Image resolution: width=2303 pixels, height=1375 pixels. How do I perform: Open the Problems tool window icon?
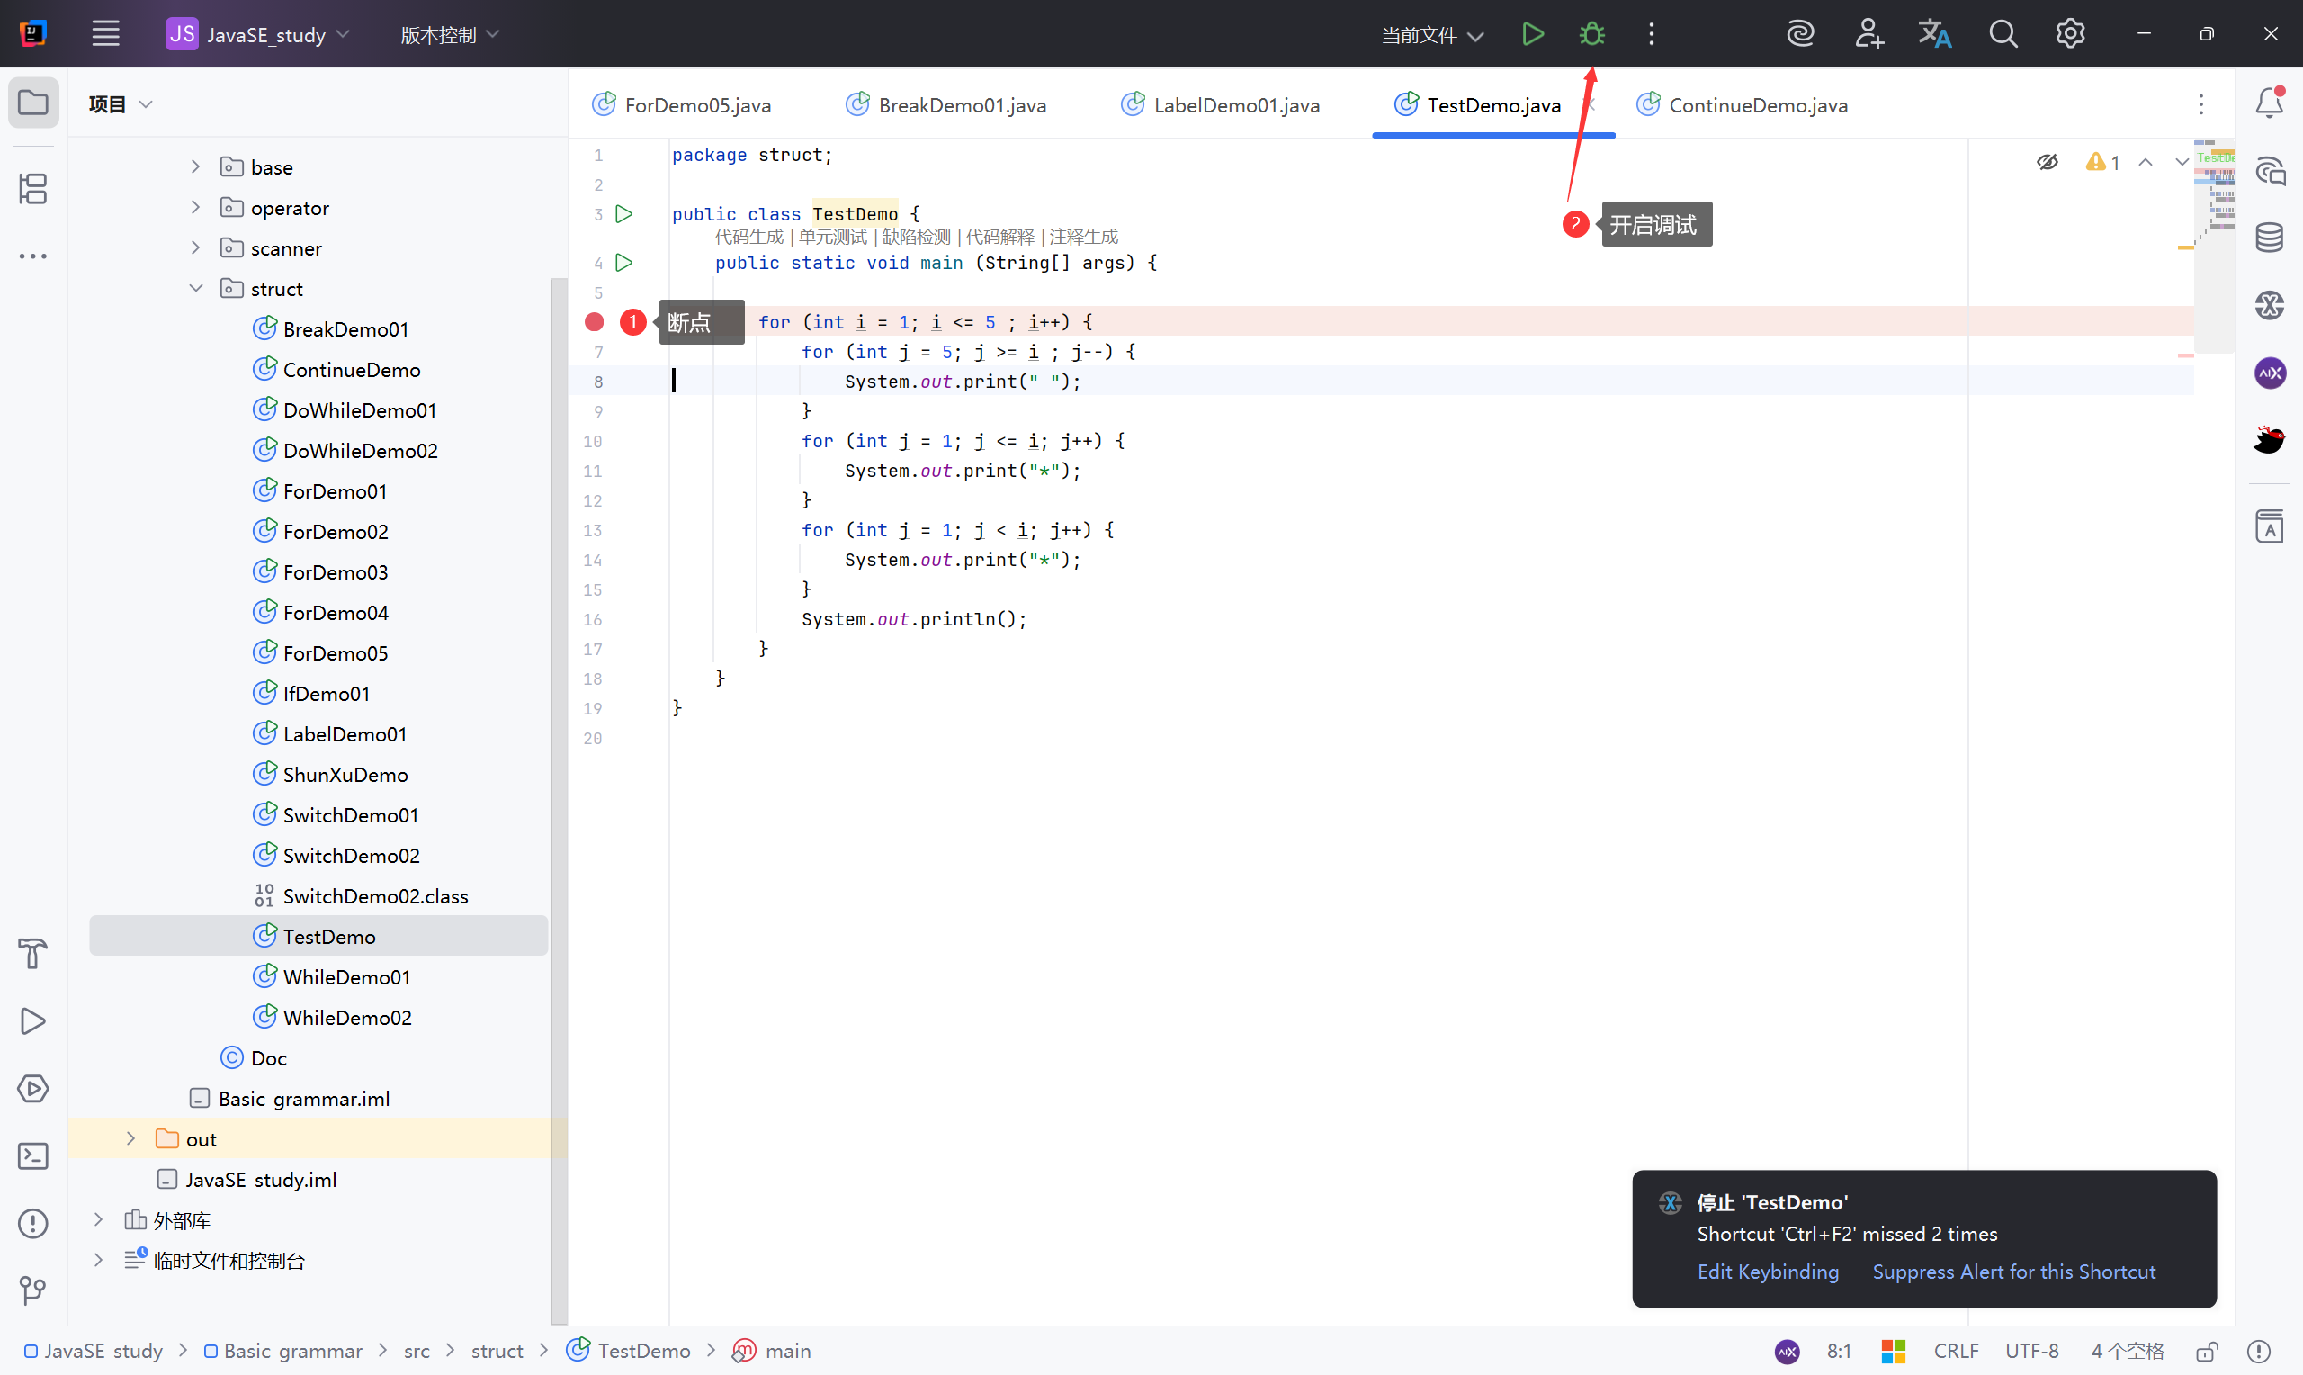pyautogui.click(x=33, y=1223)
